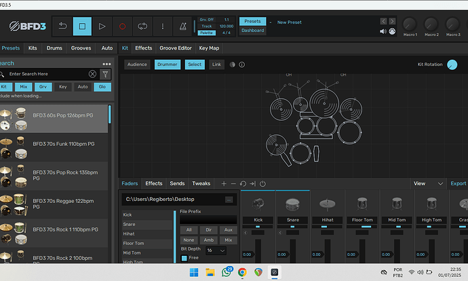Screen dimensions: 468x281
Task: Arm the red record button
Action: [122, 26]
